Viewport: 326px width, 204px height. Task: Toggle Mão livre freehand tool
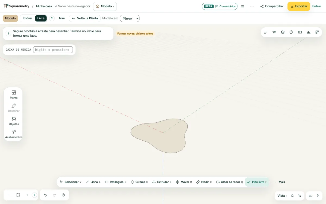(x=257, y=182)
